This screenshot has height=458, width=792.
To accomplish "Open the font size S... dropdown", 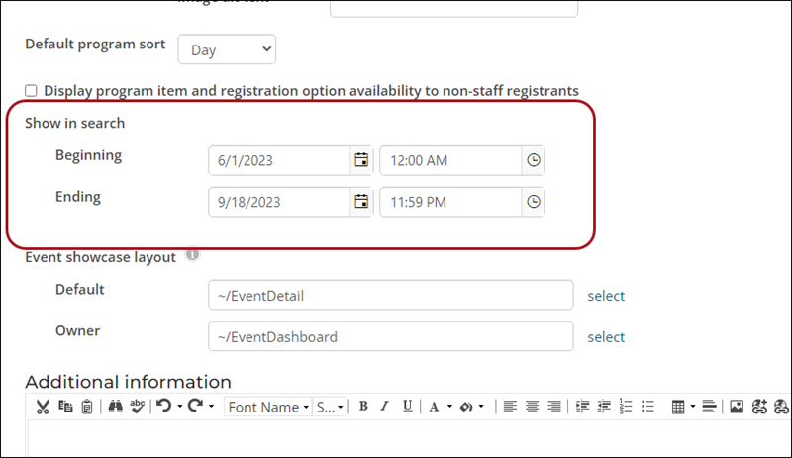I will pyautogui.click(x=330, y=407).
